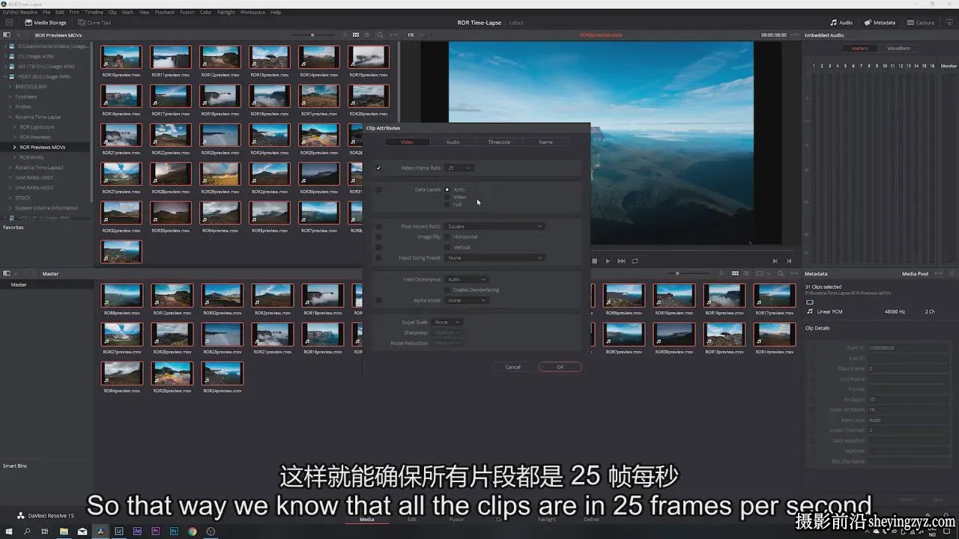
Task: Open the Audio panel in top toolbar
Action: [x=841, y=22]
